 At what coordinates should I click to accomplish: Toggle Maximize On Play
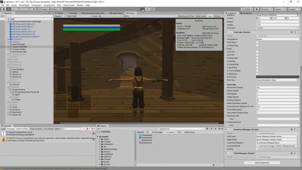click(x=186, y=16)
